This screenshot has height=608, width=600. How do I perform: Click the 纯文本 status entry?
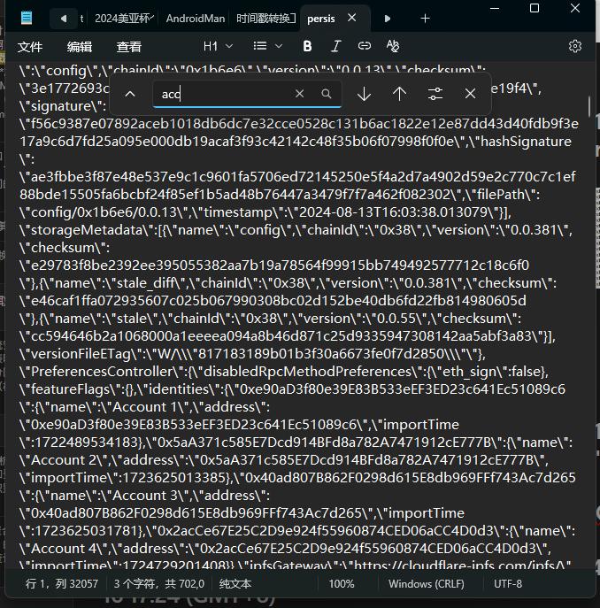235,583
